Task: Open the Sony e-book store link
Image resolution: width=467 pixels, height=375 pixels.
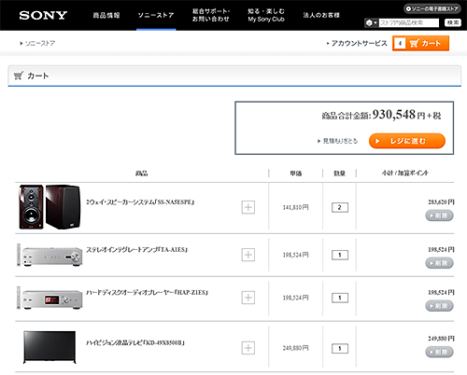Action: (432, 8)
